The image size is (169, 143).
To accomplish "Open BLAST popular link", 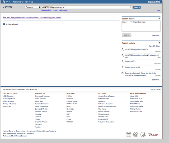I will 69,106.
